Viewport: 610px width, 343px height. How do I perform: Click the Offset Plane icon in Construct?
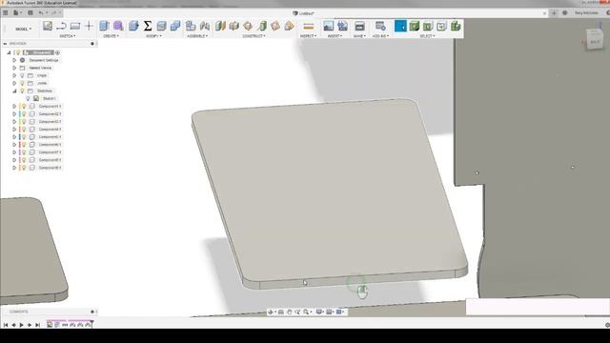coord(220,26)
